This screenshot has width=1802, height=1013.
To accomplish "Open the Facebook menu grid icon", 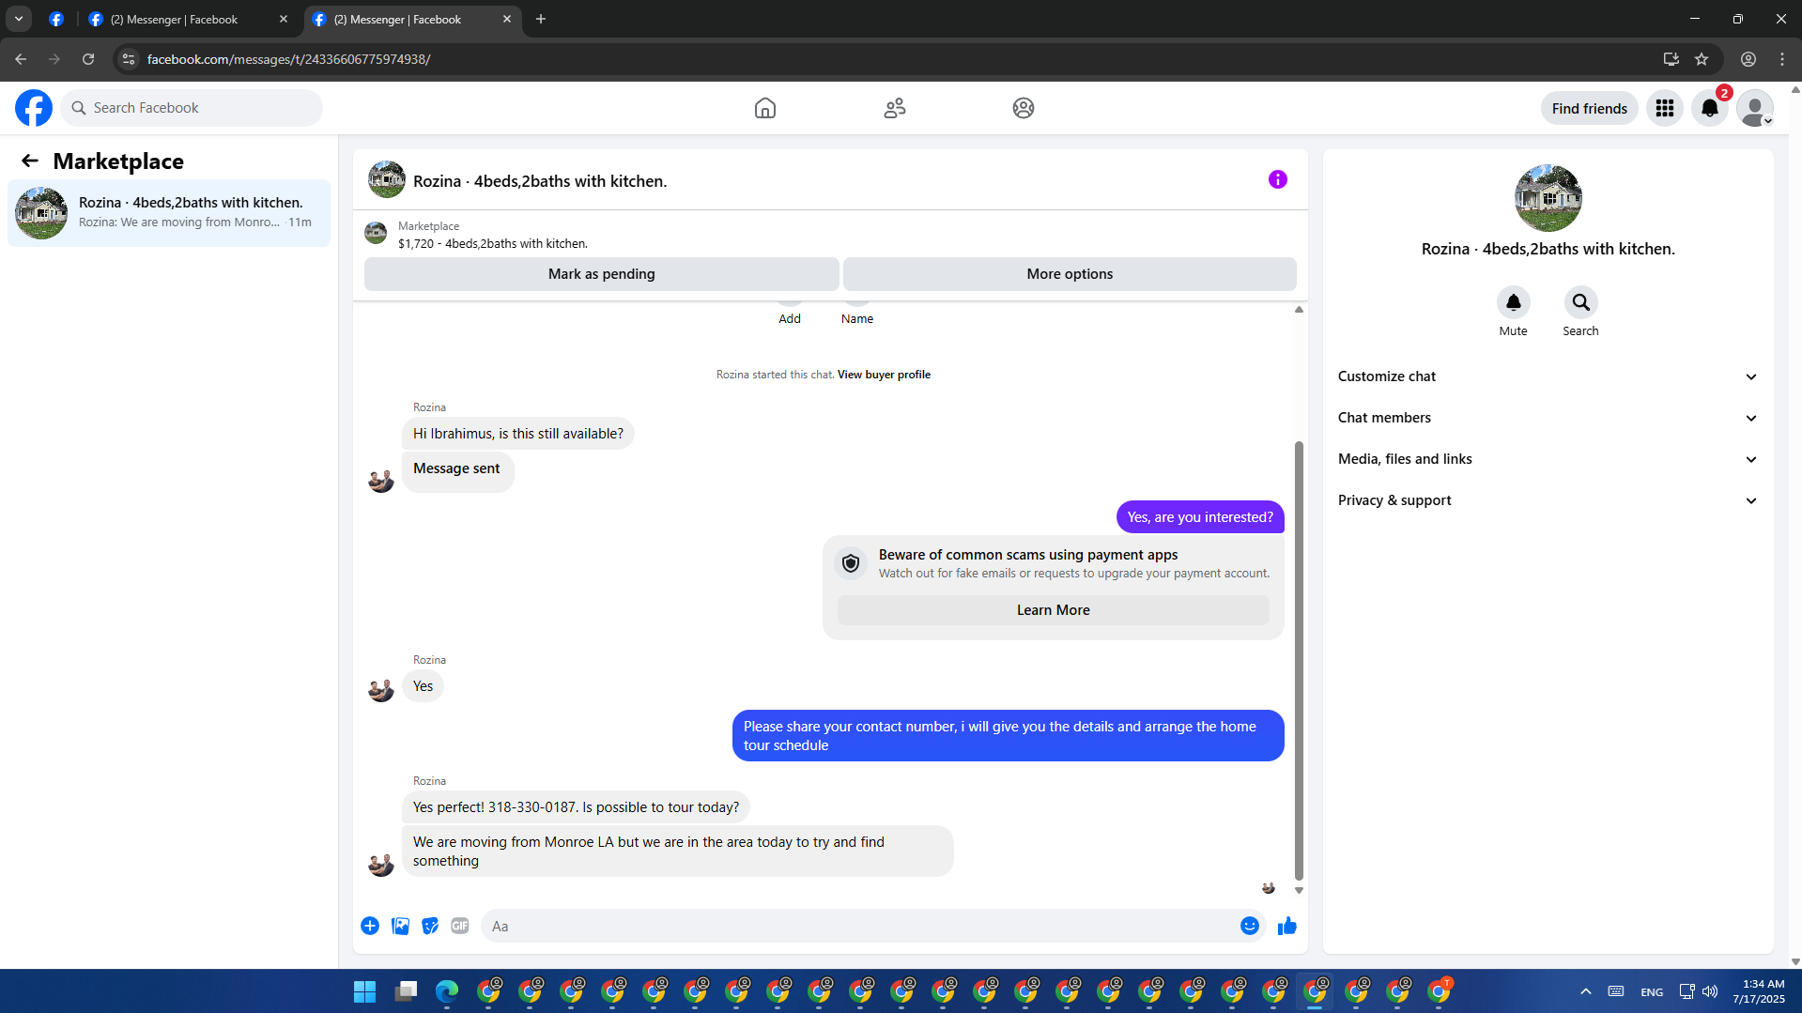I will point(1665,108).
